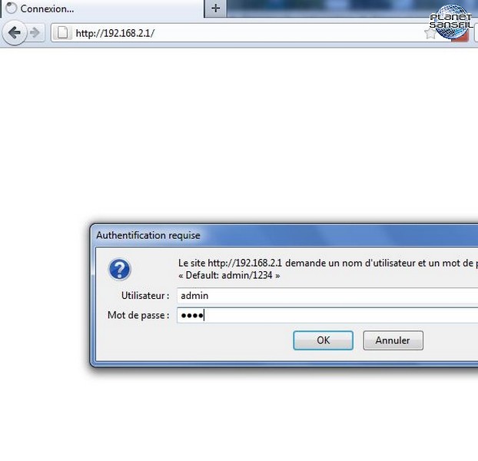Image resolution: width=478 pixels, height=461 pixels.
Task: Open a new tab with plus button
Action: 215,8
